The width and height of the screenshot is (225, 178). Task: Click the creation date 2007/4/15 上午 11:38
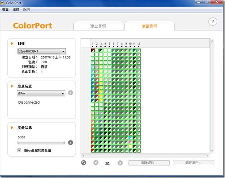tap(56, 57)
